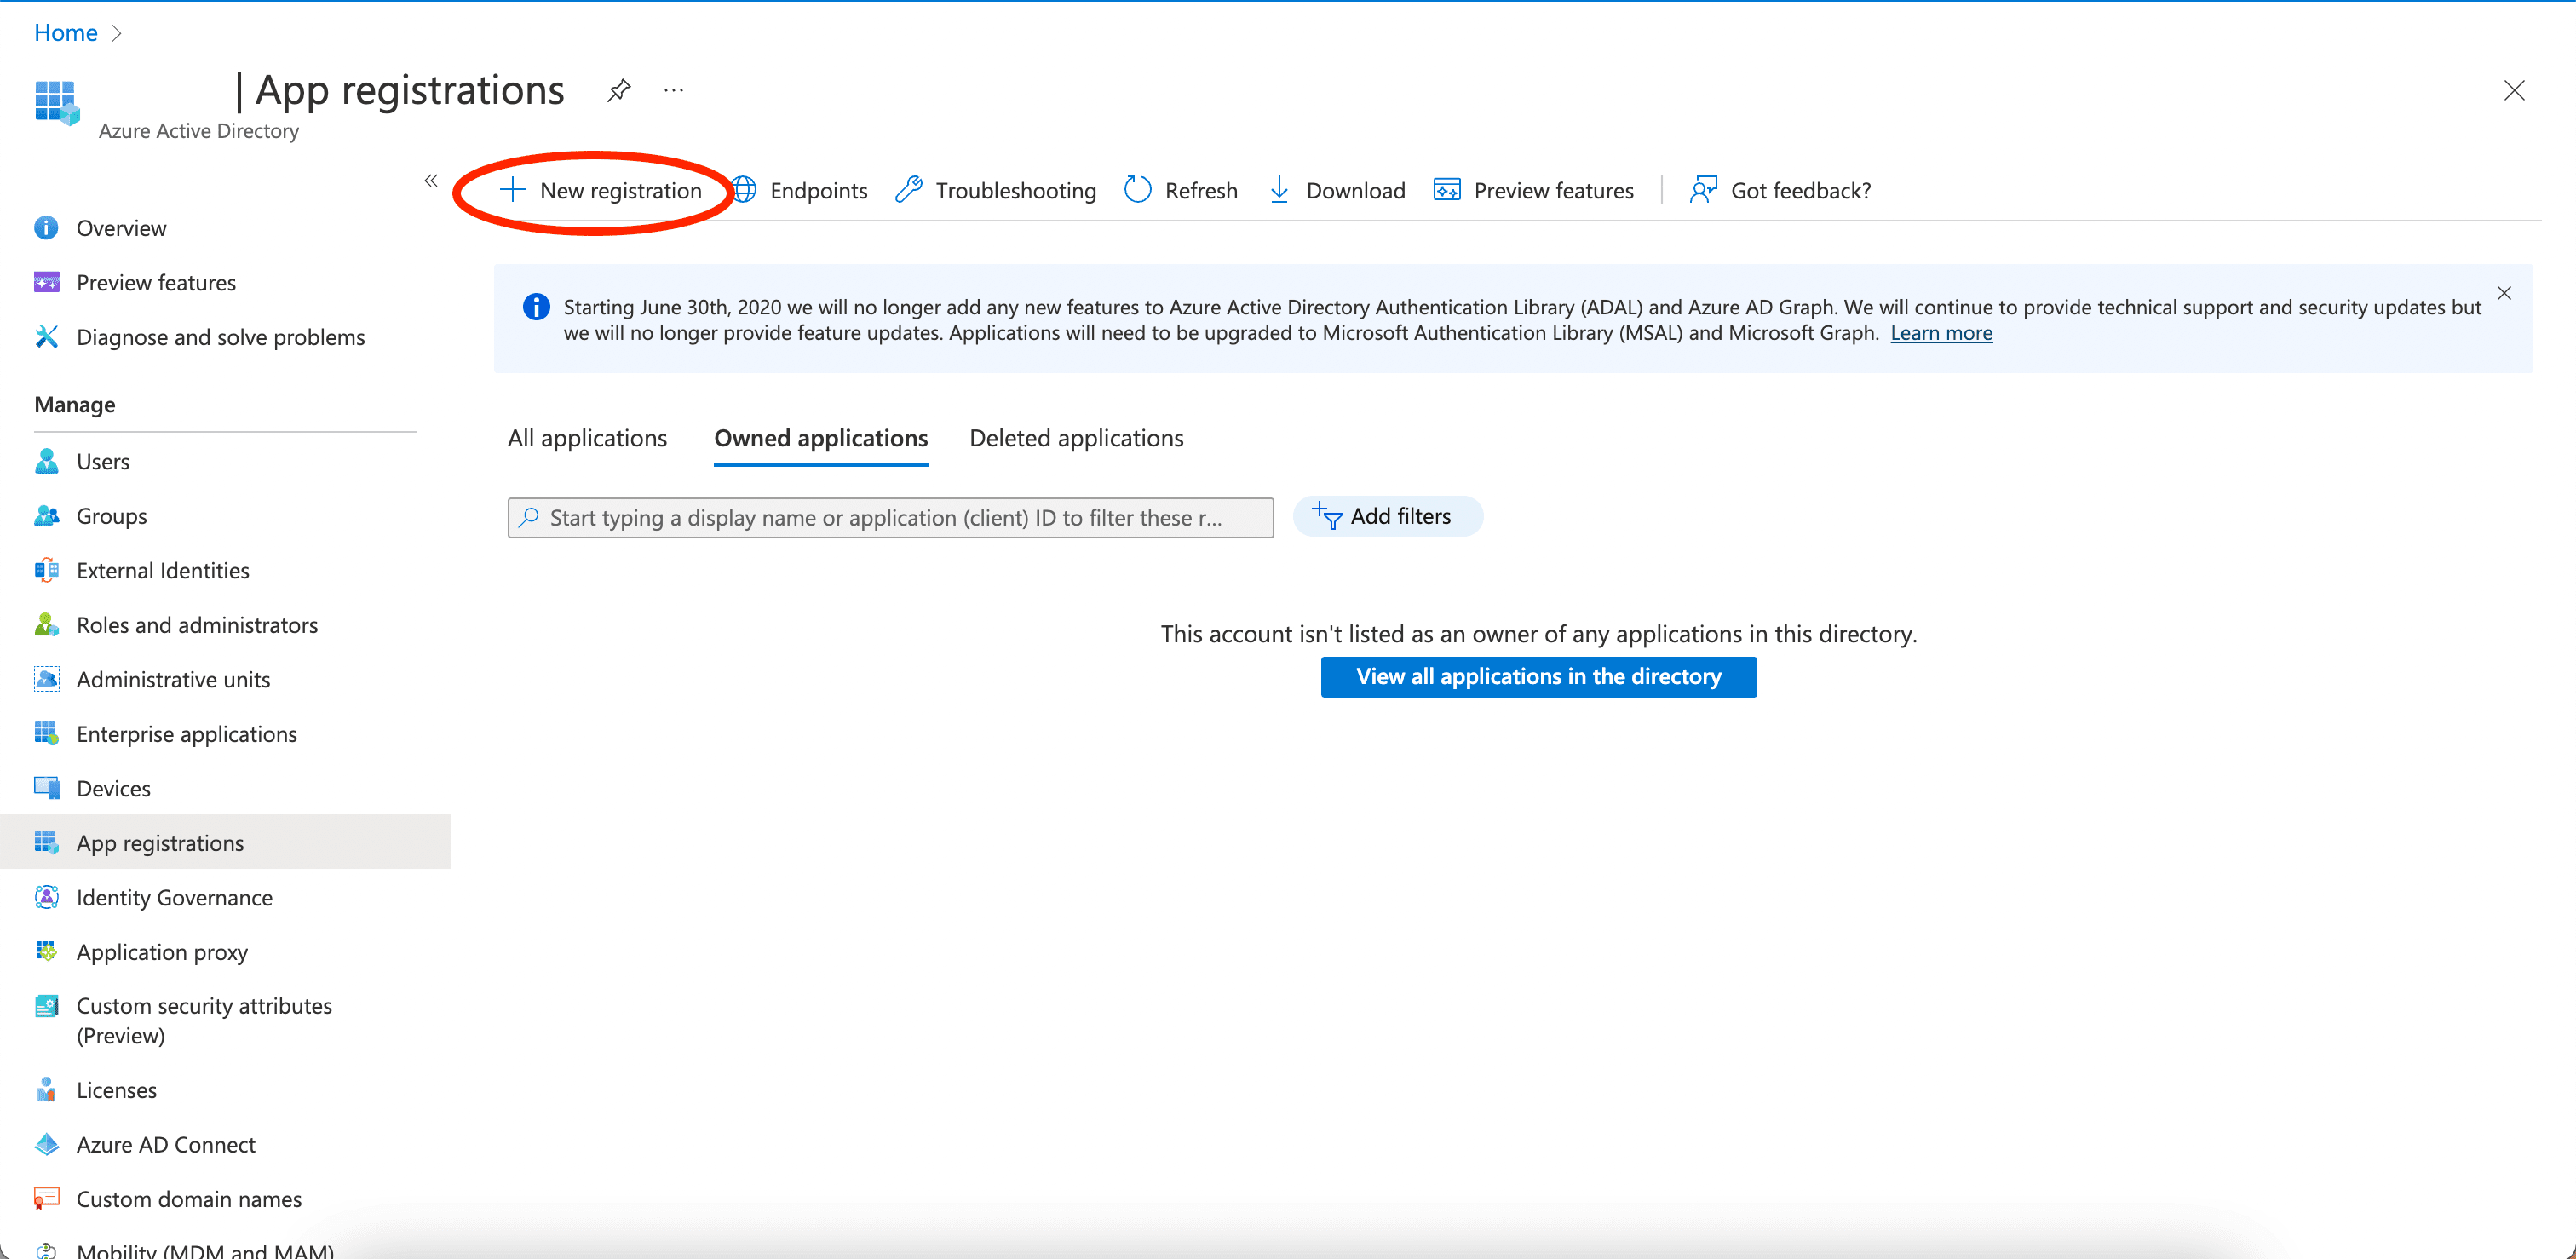The width and height of the screenshot is (2576, 1259).
Task: Open the Add filters option
Action: [x=1387, y=516]
